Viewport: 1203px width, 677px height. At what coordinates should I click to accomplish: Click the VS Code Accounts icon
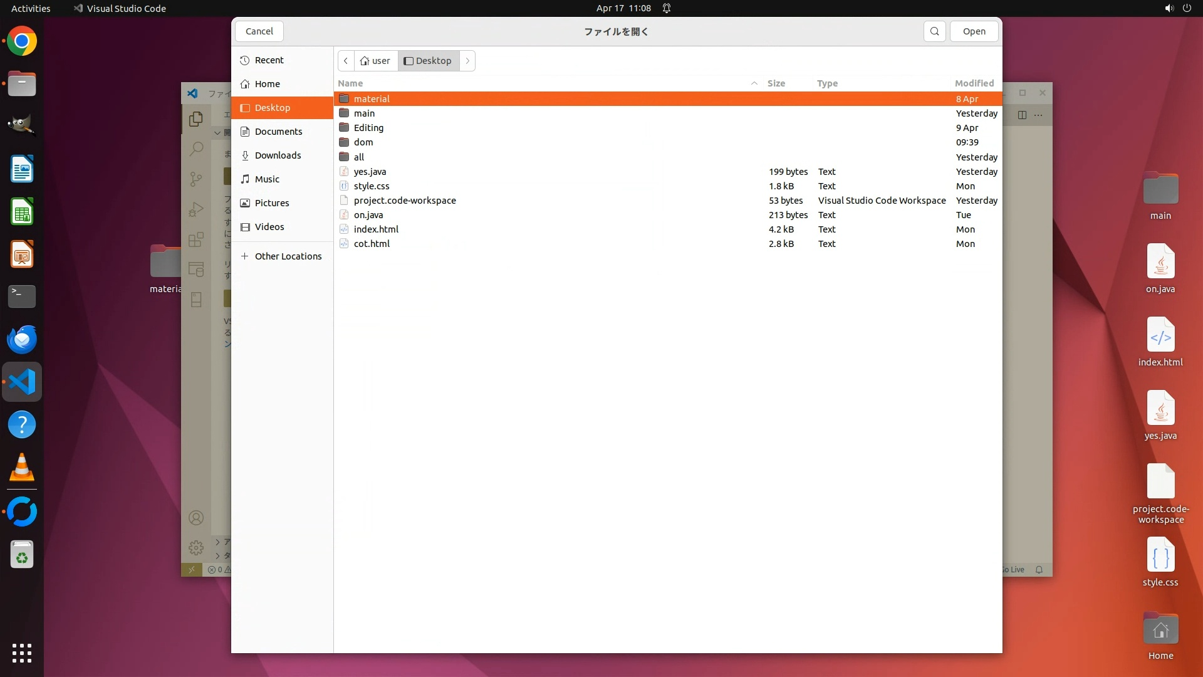pyautogui.click(x=196, y=518)
